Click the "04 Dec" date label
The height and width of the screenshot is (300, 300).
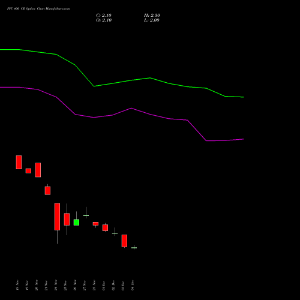pos(133,285)
